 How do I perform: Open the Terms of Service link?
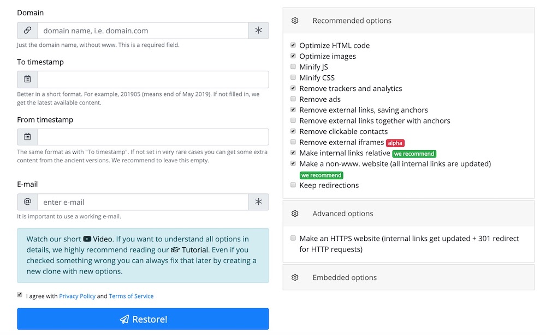pos(131,296)
